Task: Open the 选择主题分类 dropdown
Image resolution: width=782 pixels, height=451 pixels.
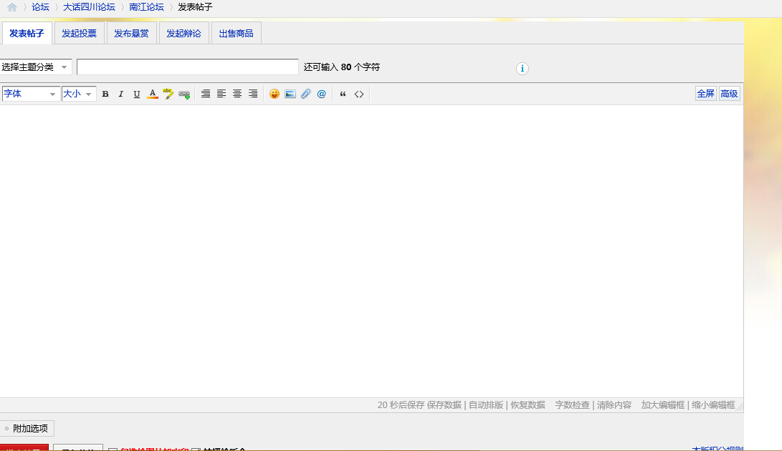Action: (35, 67)
